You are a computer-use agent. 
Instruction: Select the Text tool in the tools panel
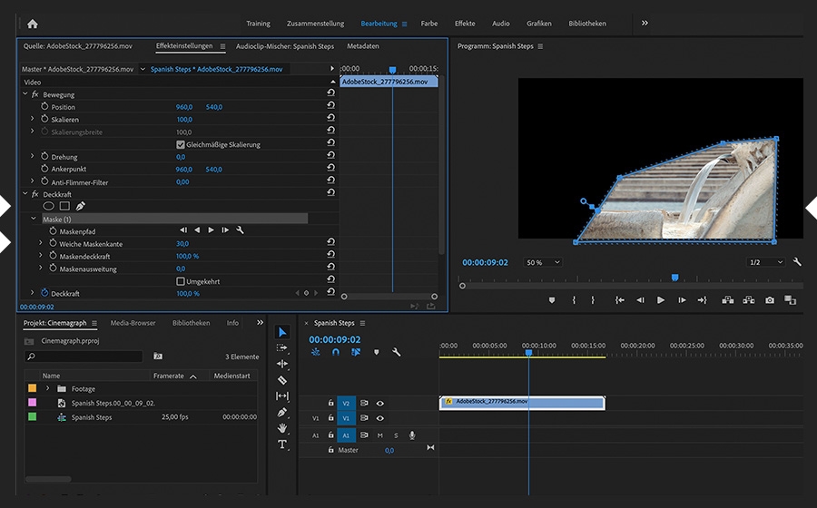pos(282,444)
